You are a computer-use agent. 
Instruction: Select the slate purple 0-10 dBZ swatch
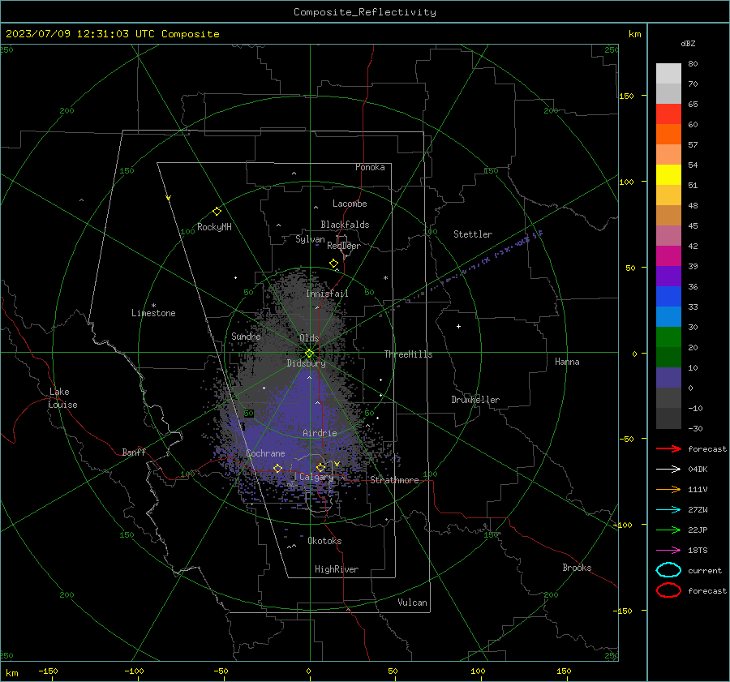click(668, 378)
